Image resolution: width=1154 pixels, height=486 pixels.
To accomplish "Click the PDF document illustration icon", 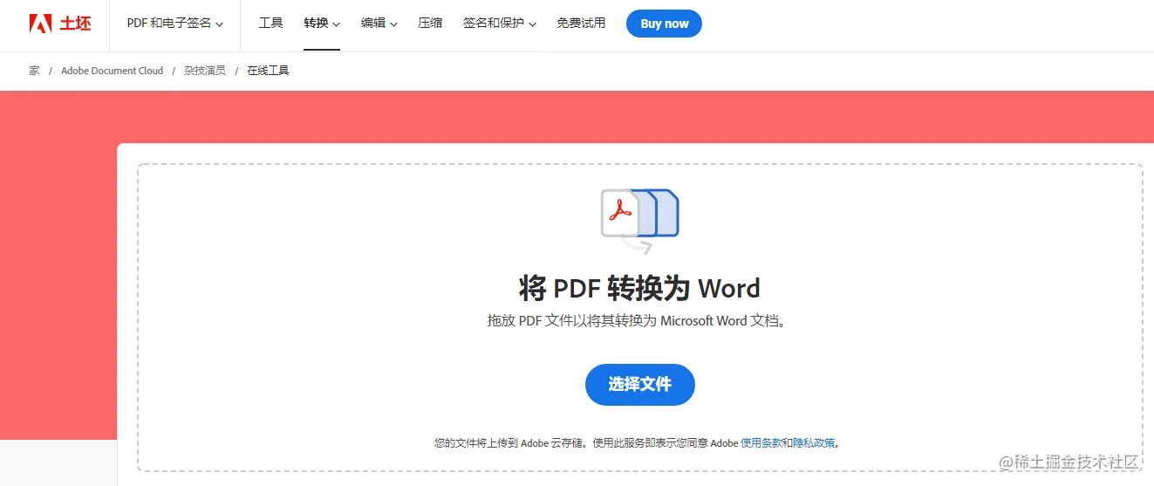I will (639, 222).
